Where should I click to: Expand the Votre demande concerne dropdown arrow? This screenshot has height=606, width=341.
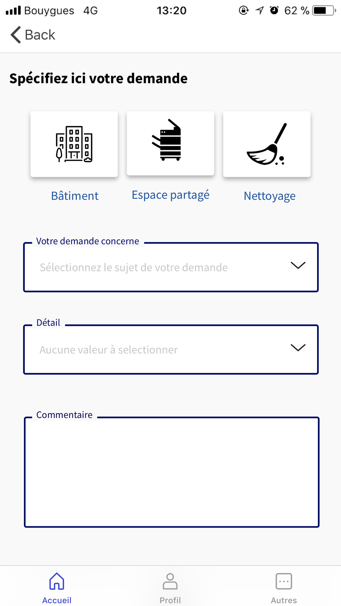pos(298,265)
